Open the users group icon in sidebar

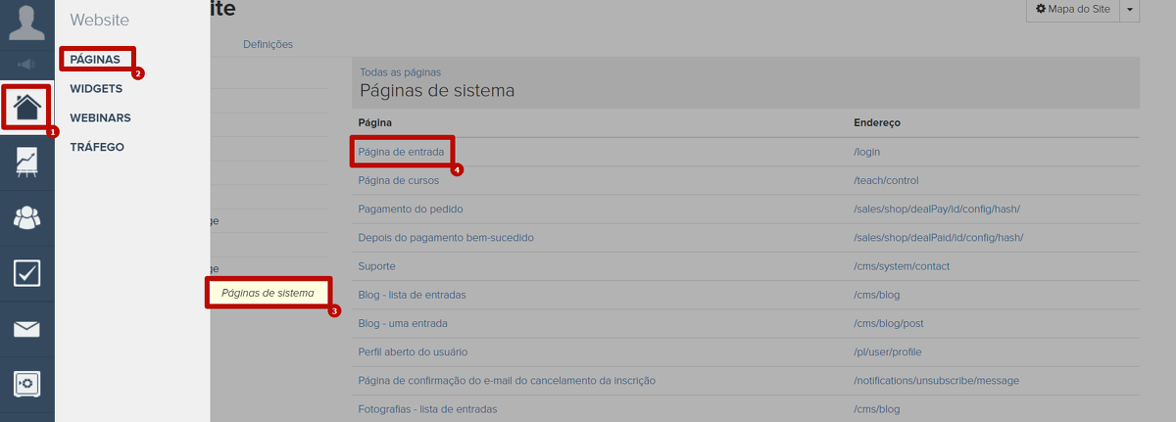26,217
